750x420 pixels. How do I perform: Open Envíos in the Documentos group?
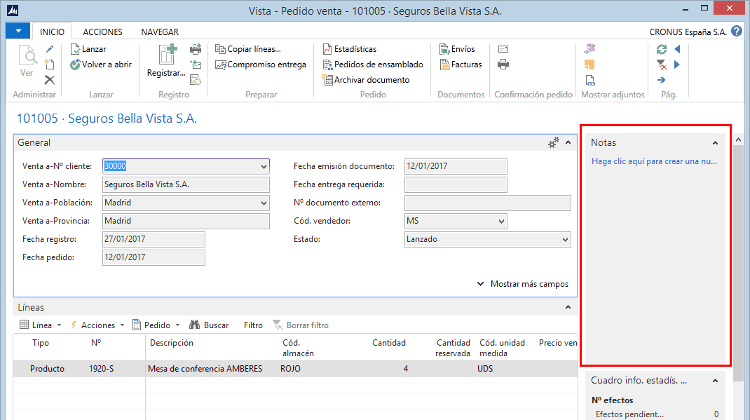(x=458, y=48)
